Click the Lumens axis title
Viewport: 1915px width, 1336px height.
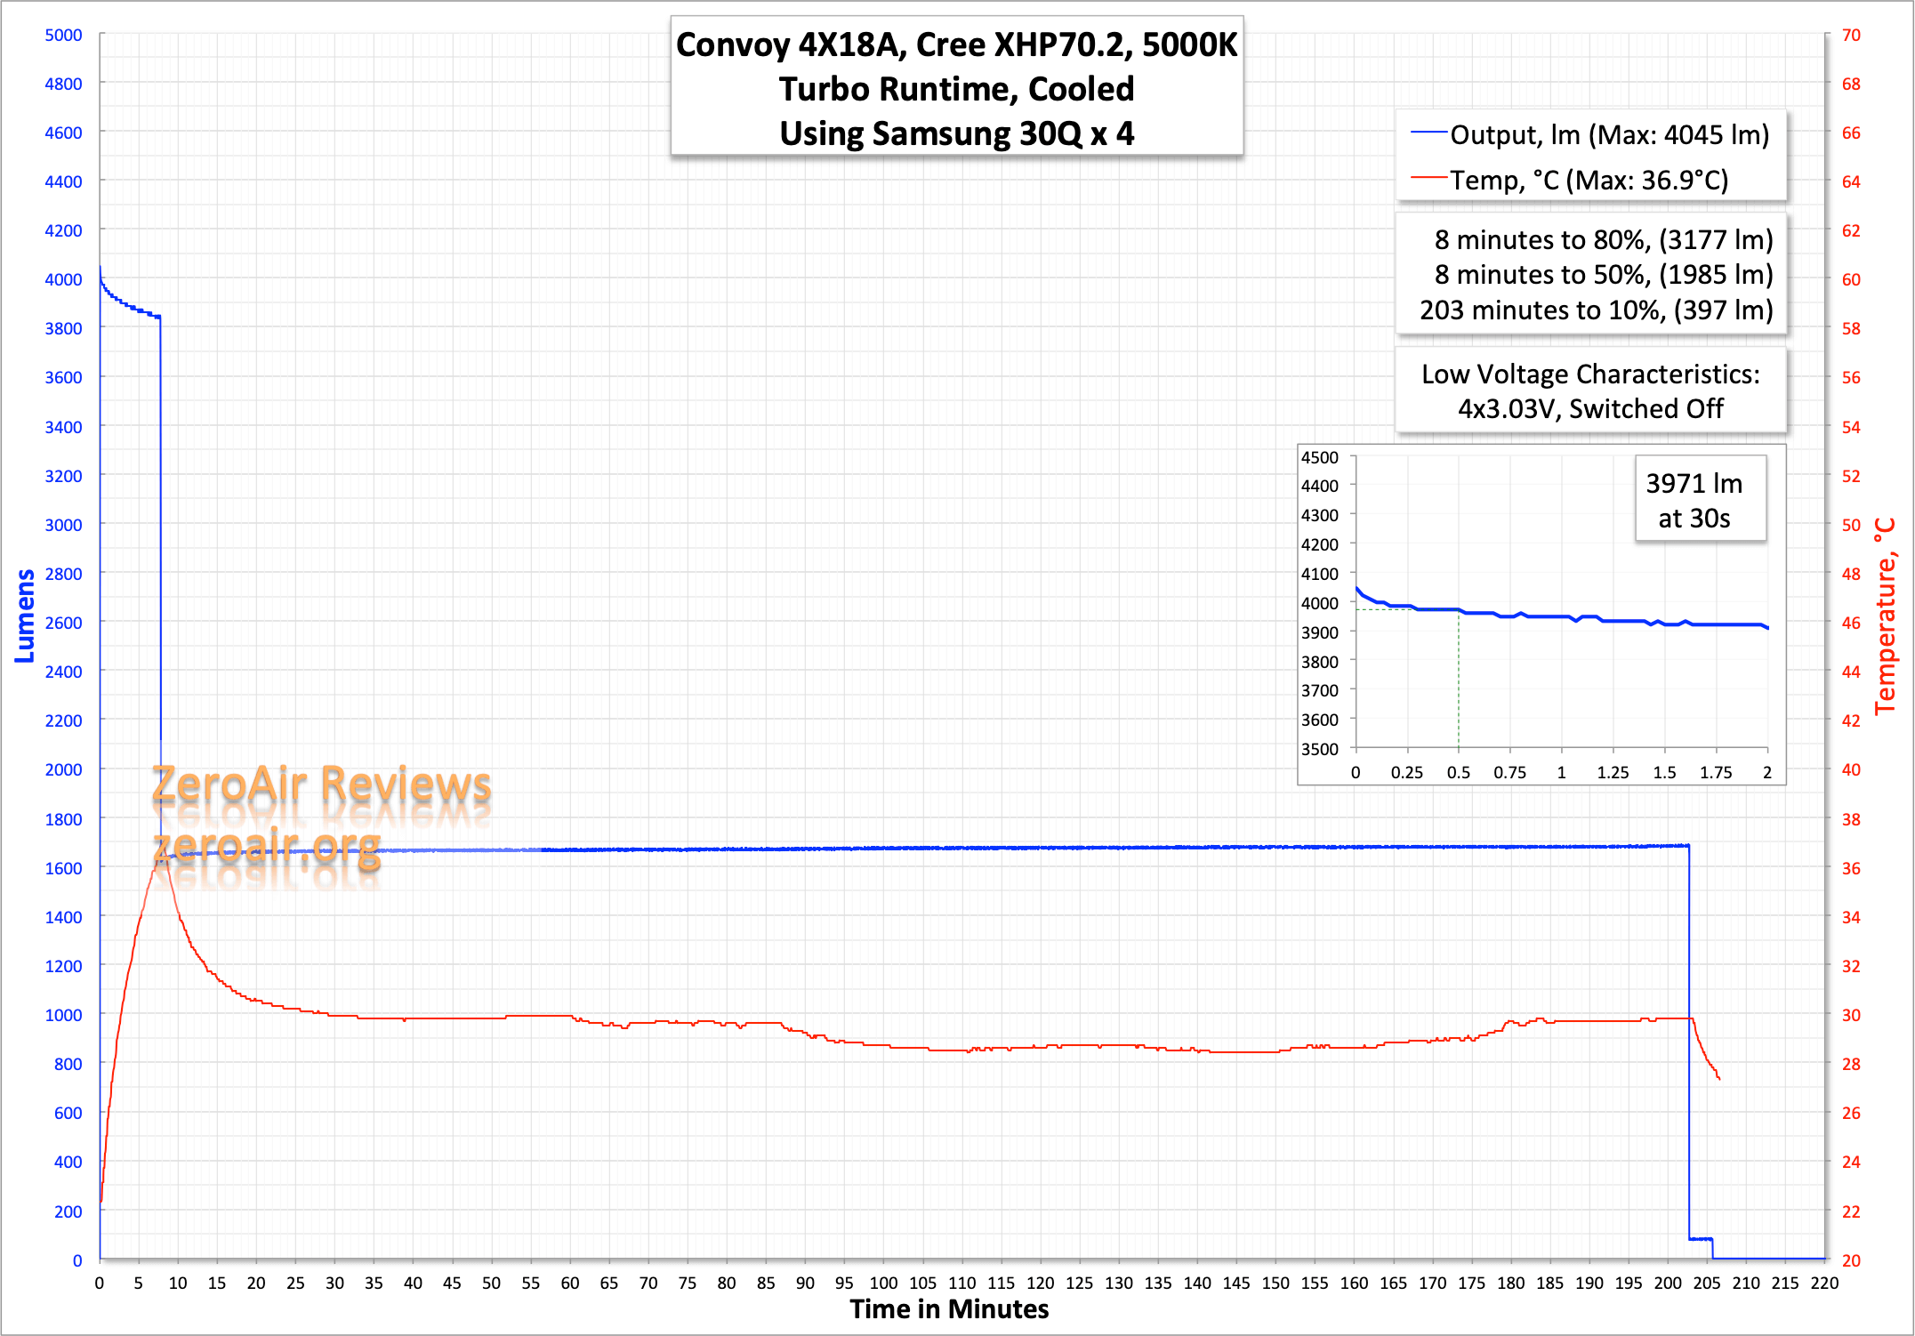24,616
